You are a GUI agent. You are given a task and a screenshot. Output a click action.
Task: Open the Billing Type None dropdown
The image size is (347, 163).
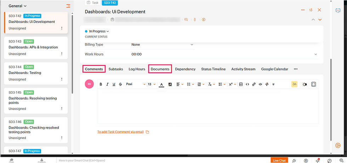163,45
